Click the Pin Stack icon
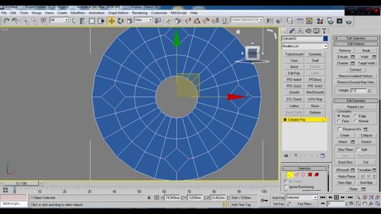The width and height of the screenshot is (381, 214). 286,156
